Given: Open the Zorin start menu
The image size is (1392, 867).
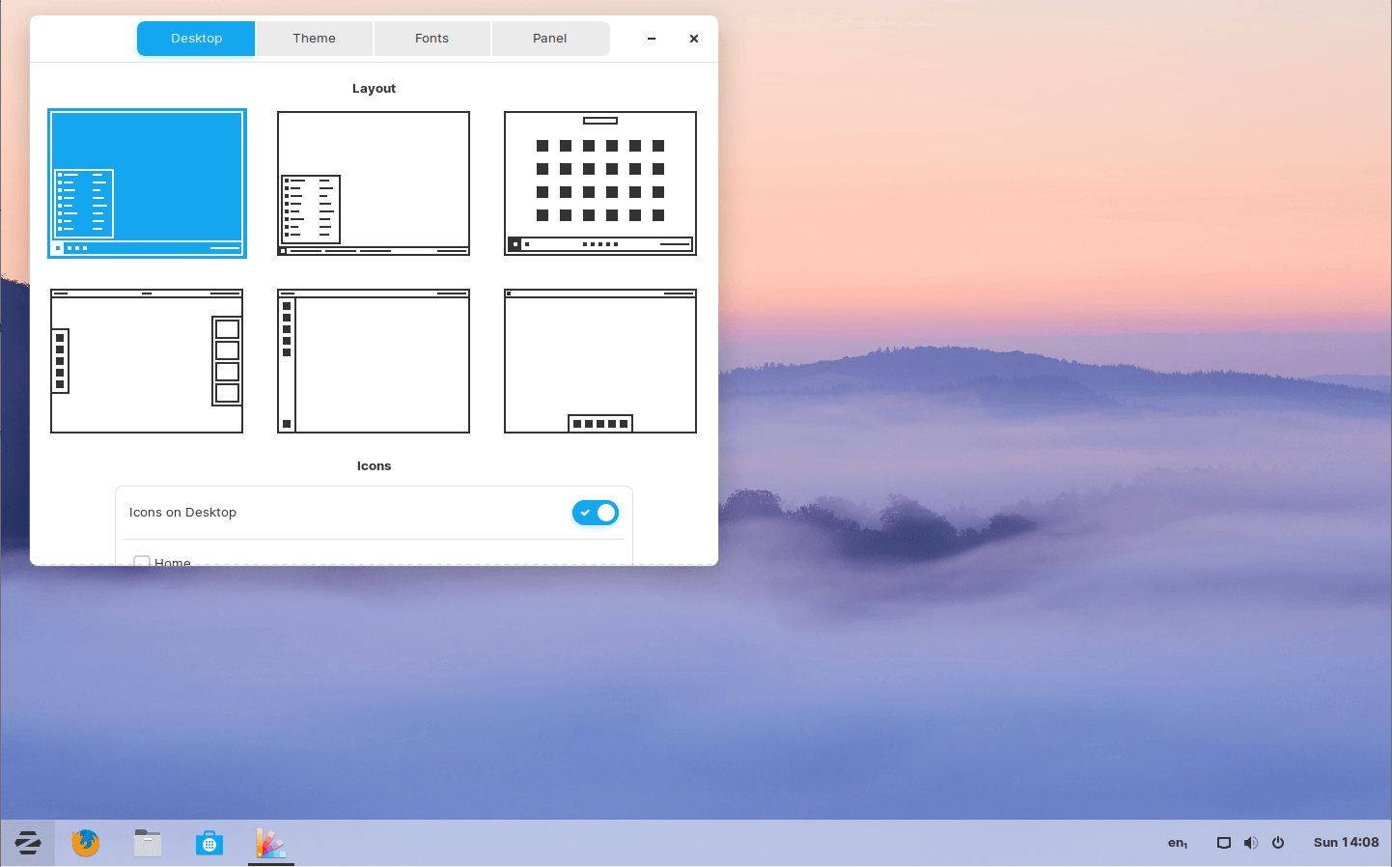Looking at the screenshot, I should coord(28,842).
